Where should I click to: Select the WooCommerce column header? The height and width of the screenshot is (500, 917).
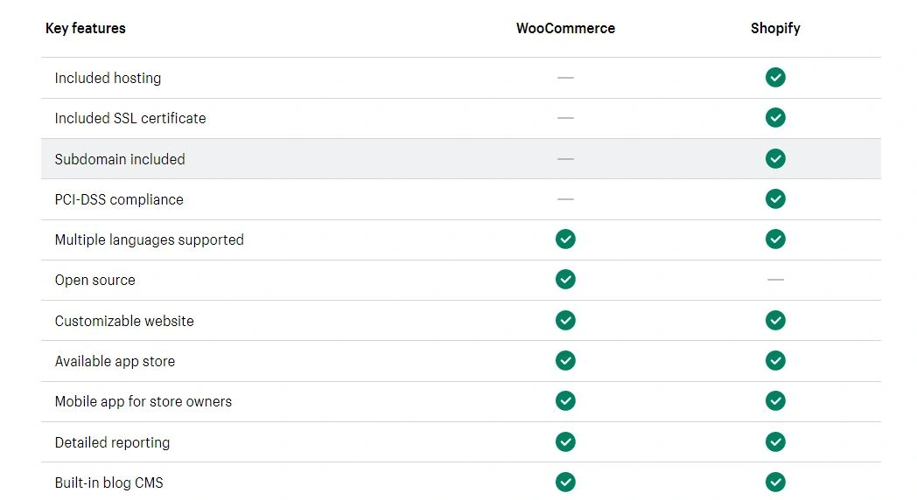pos(565,28)
